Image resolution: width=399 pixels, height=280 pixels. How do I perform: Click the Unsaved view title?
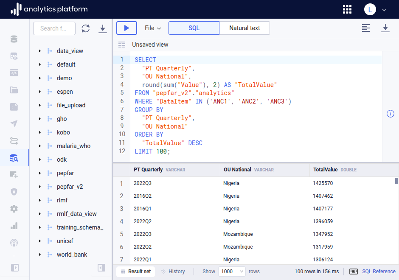(x=150, y=45)
